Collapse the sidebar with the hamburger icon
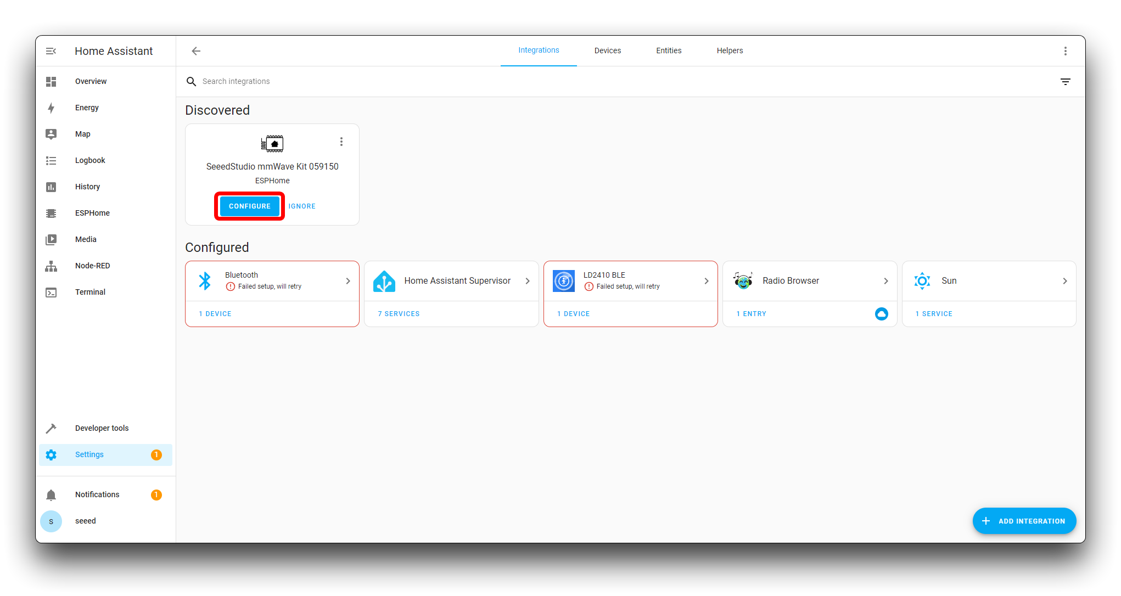The image size is (1121, 596). tap(51, 51)
